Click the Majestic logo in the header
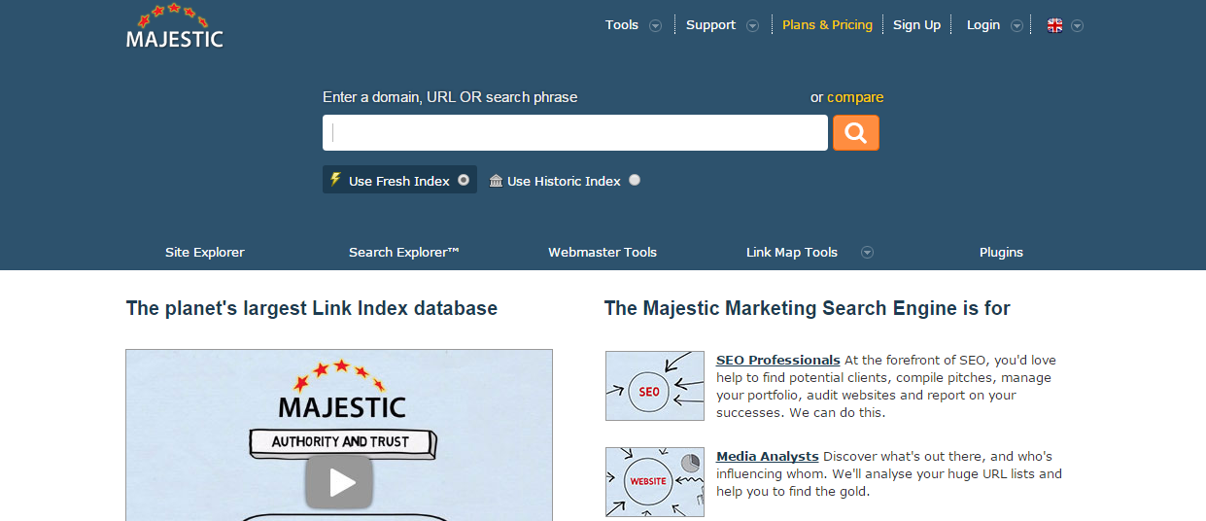 (x=175, y=26)
